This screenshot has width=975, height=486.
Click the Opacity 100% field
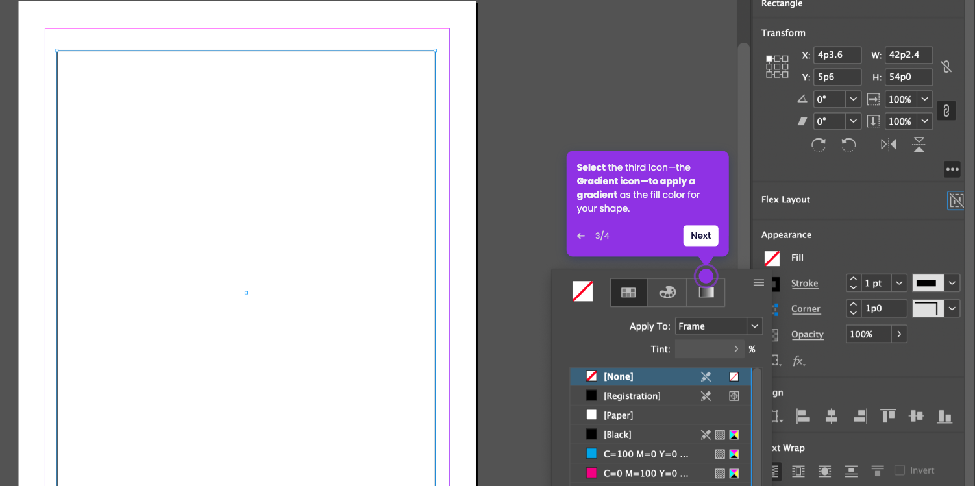point(869,334)
